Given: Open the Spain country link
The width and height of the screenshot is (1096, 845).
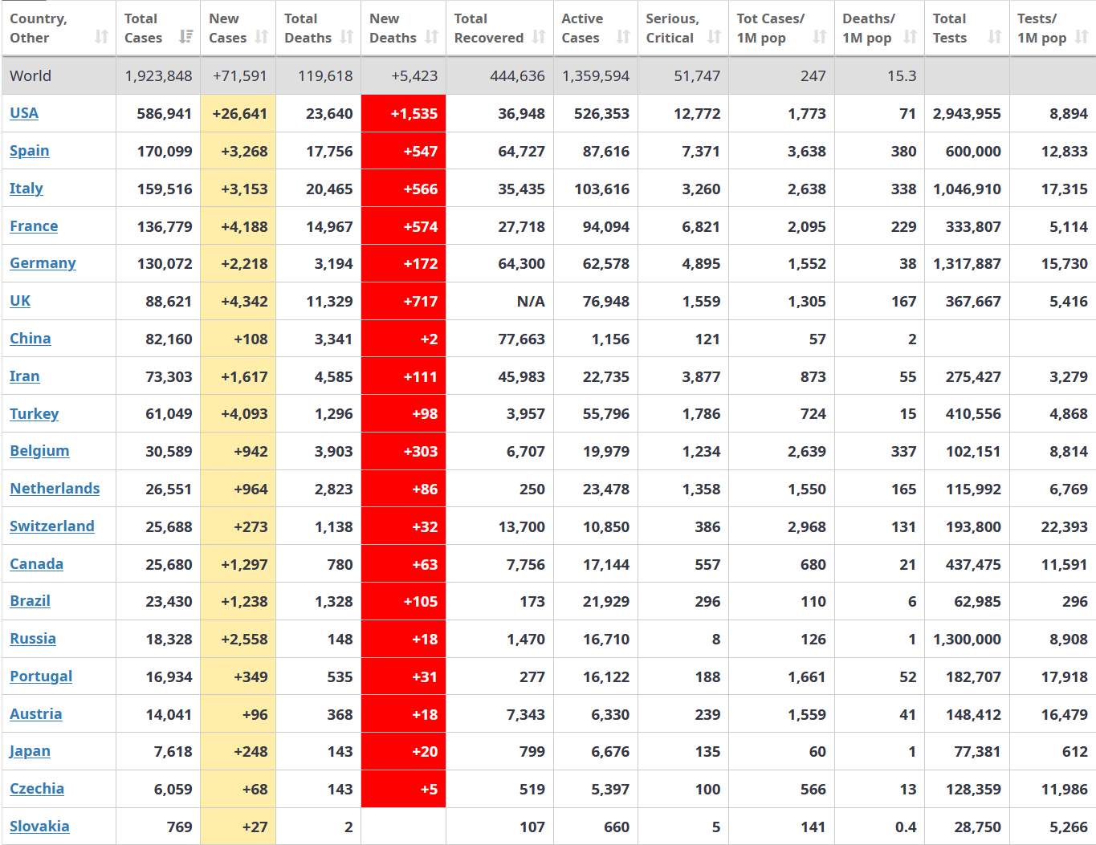Looking at the screenshot, I should [x=30, y=151].
